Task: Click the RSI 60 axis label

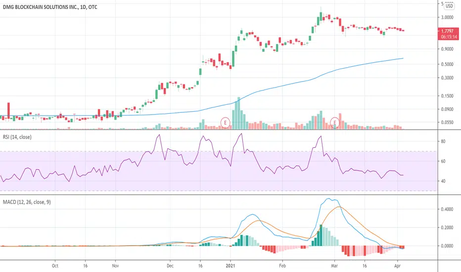Action: pyautogui.click(x=443, y=161)
